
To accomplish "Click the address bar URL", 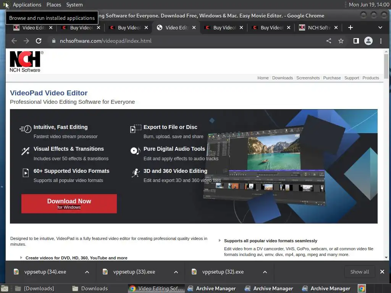I will [105, 41].
